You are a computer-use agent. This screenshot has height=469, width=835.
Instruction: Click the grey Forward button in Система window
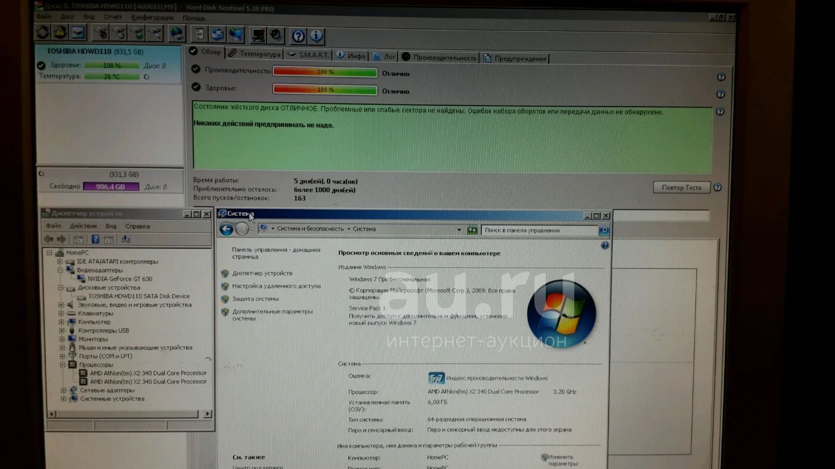pyautogui.click(x=242, y=229)
